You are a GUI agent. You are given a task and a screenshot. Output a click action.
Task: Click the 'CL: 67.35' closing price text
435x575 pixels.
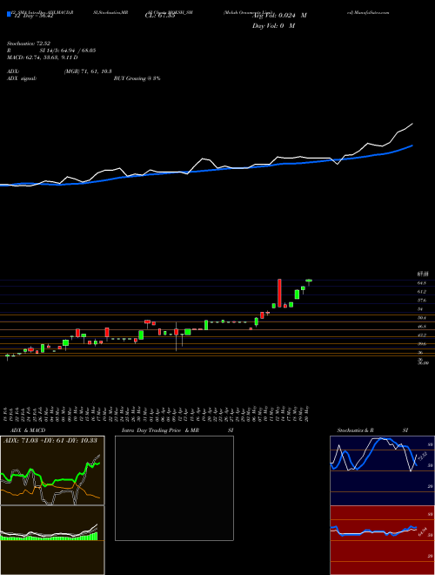pos(159,16)
